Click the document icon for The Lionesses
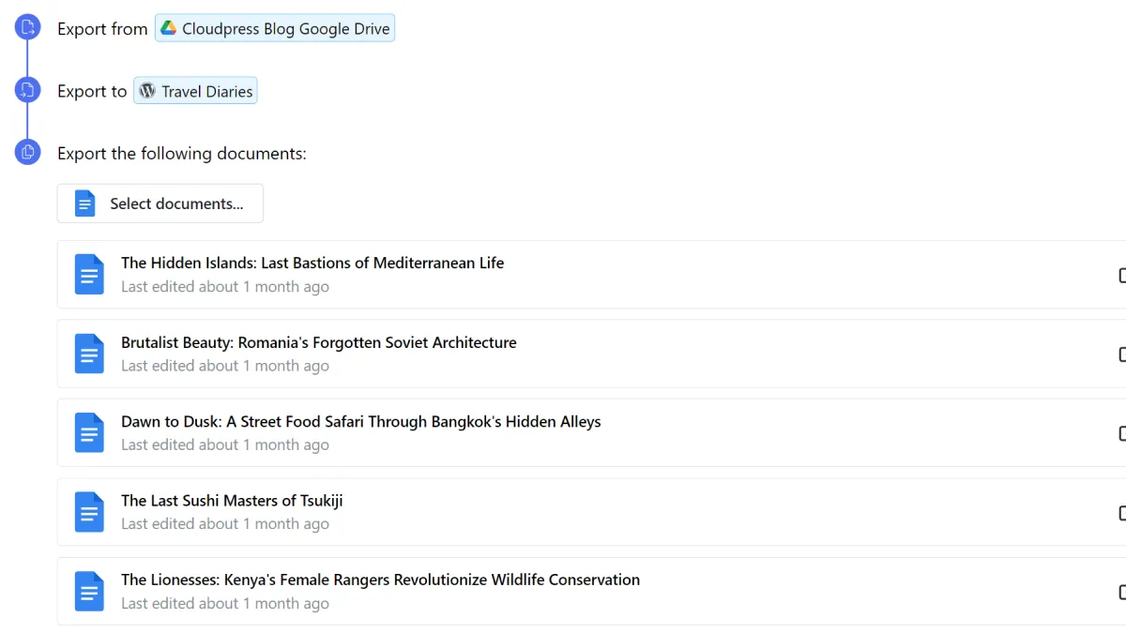Screen dimensions: 1126x633 [89, 592]
